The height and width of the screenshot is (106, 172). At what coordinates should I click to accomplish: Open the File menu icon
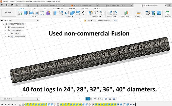pyautogui.click(x=7, y=5)
